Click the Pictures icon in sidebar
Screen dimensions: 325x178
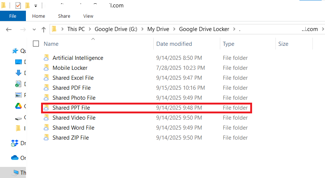pos(19,95)
